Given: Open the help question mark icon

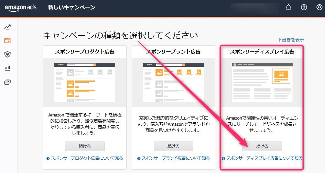Looking at the screenshot, I should click(x=304, y=8).
